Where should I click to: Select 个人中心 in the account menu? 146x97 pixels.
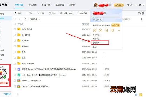tap(96, 35)
